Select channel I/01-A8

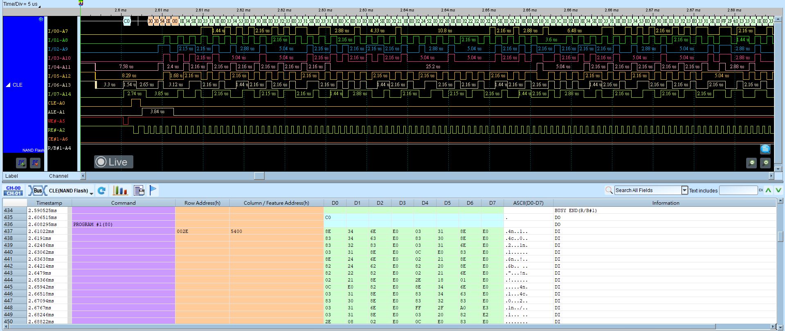pyautogui.click(x=58, y=40)
